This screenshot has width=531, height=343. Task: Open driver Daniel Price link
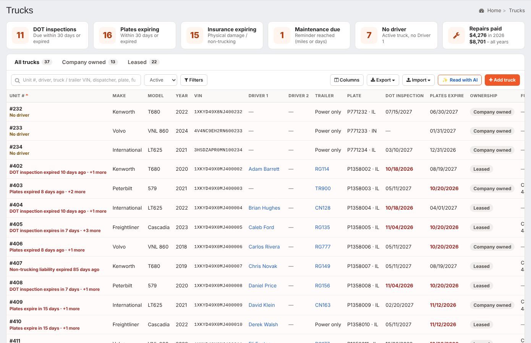tap(262, 285)
